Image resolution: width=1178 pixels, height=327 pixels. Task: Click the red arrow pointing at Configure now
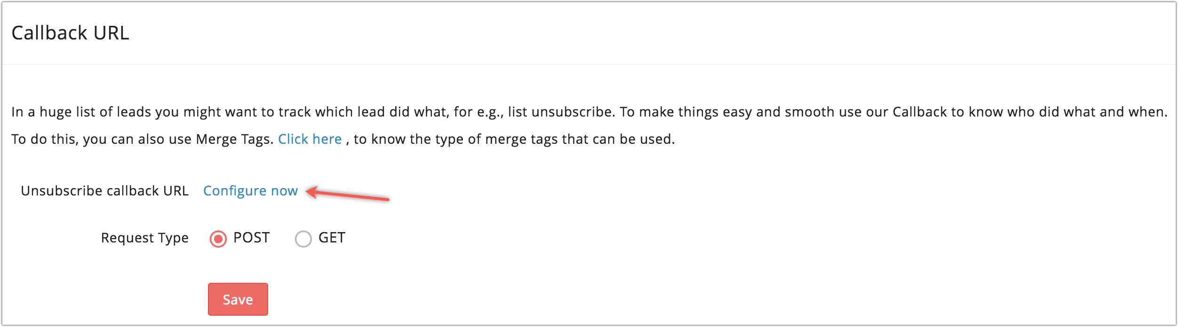(x=348, y=194)
